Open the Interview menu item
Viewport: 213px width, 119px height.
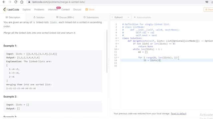[53, 10]
